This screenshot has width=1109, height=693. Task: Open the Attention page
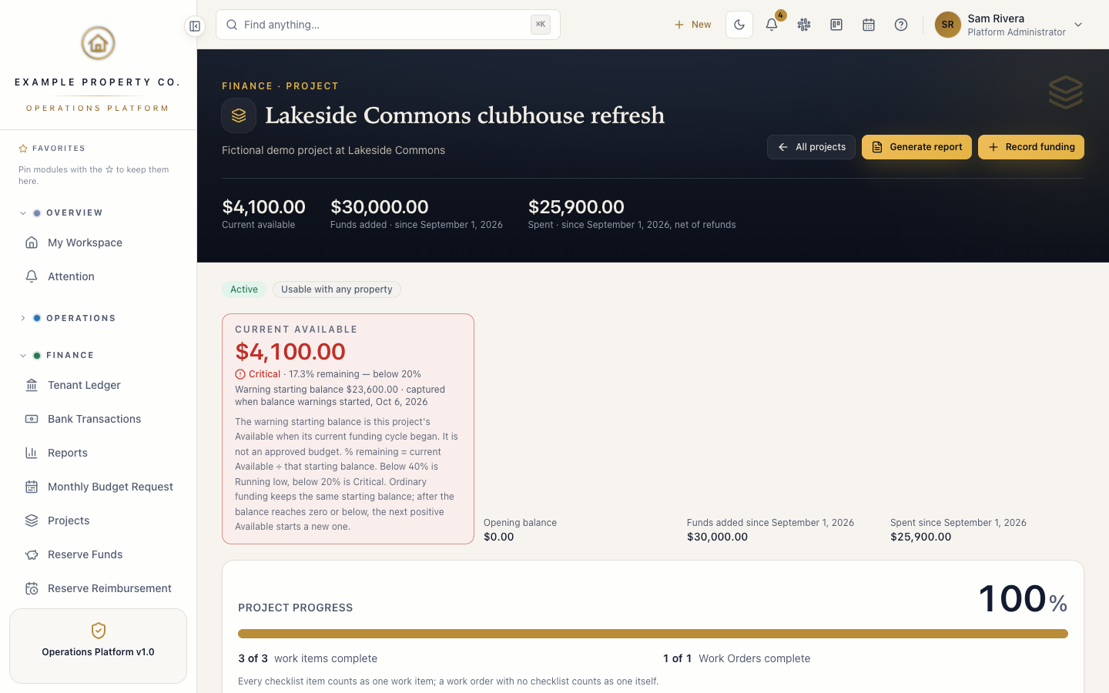click(x=98, y=276)
